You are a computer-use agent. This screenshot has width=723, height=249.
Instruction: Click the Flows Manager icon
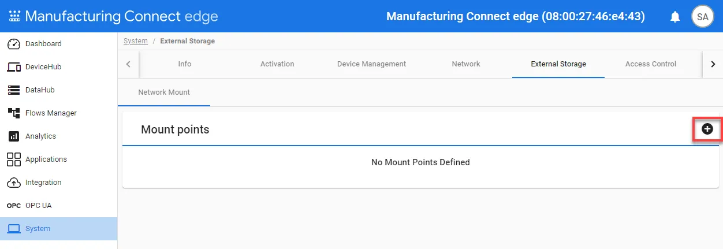tap(14, 113)
